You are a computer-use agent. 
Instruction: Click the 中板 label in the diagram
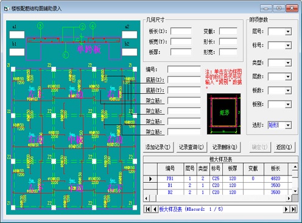pyautogui.click(x=75, y=139)
